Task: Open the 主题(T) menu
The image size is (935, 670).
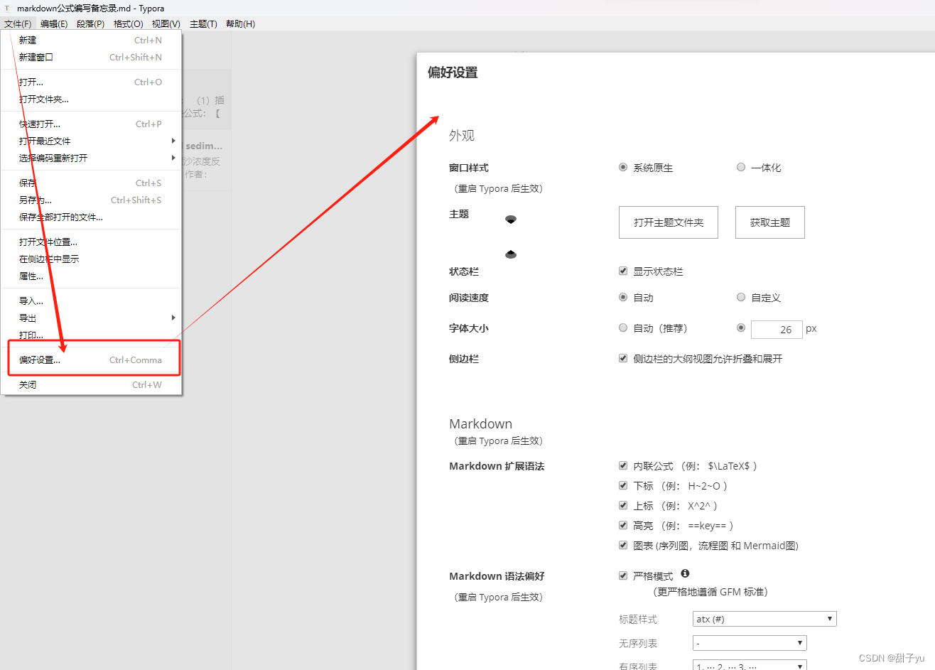Action: 203,23
